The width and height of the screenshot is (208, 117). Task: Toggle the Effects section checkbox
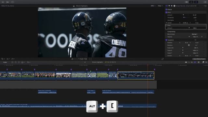click(x=166, y=9)
